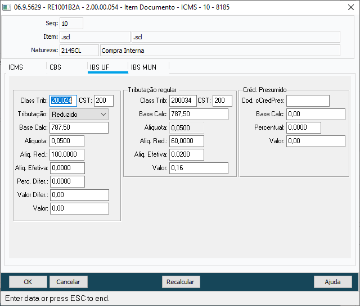Click the left panel Valor field 0,00
Screen dimensions: 360x306
(x=79, y=208)
